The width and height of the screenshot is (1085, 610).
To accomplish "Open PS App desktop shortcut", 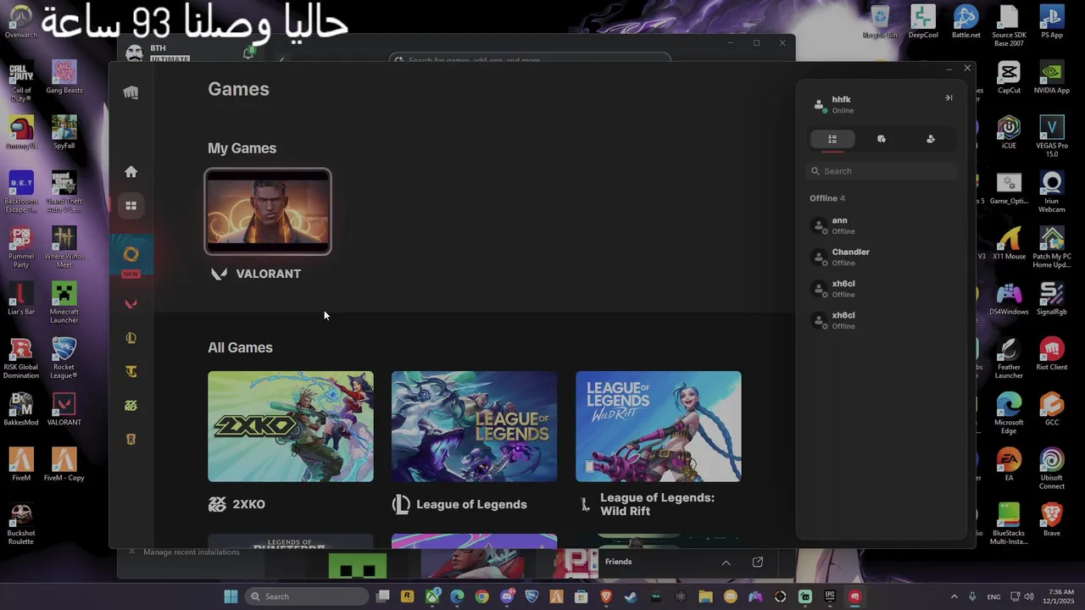I will [1052, 22].
